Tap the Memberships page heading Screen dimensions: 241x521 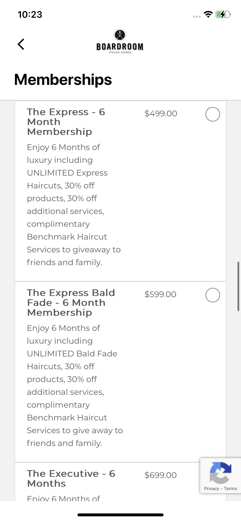click(x=63, y=80)
